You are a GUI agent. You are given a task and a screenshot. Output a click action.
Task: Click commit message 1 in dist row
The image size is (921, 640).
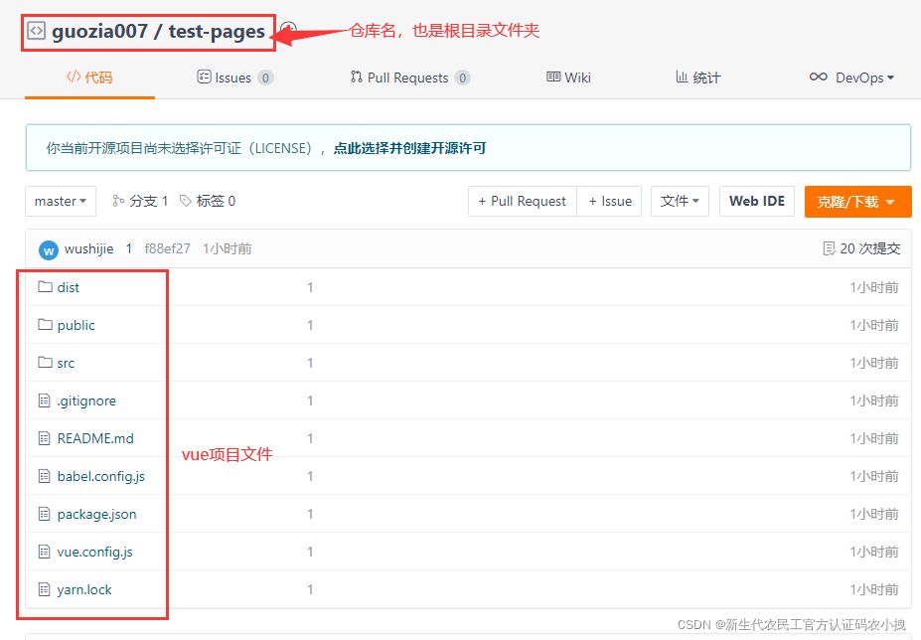(310, 287)
